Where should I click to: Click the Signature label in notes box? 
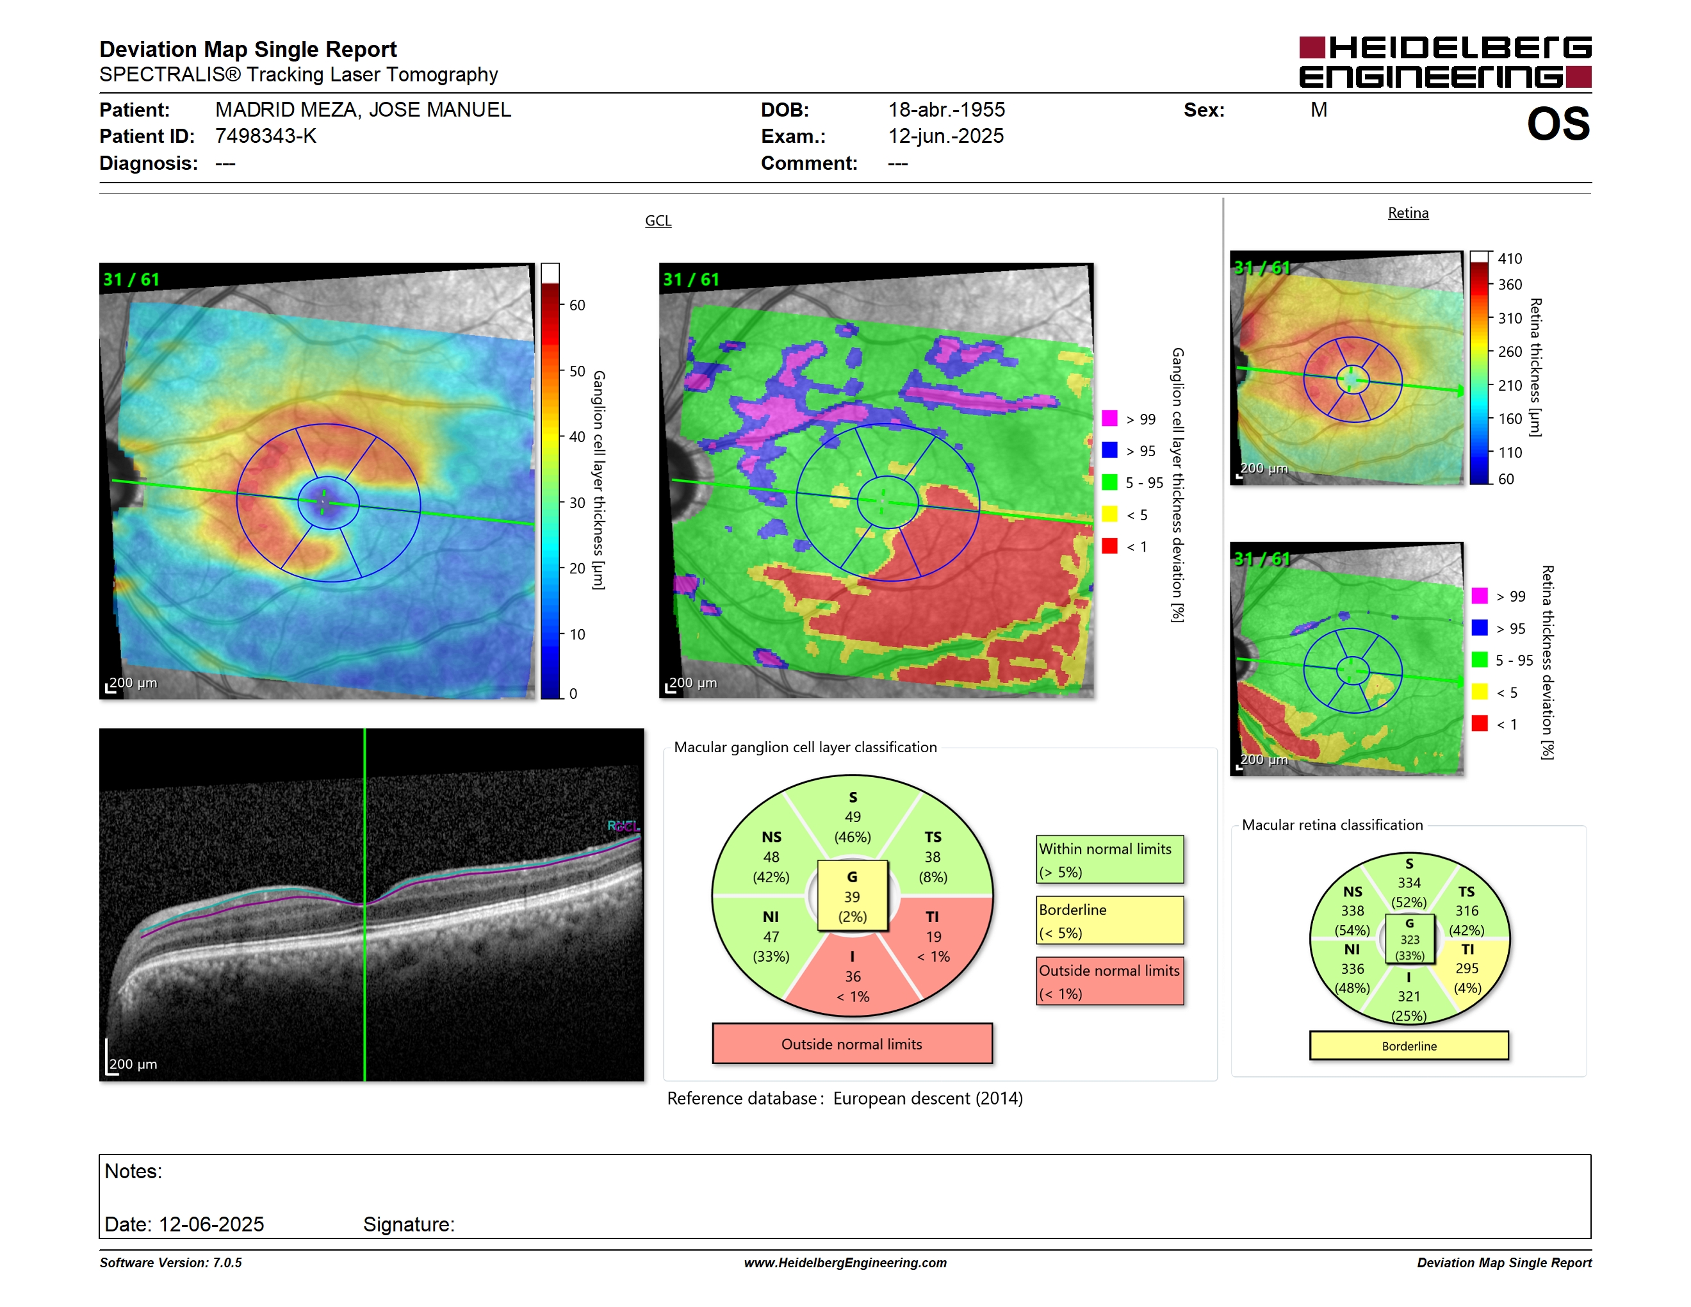(409, 1224)
